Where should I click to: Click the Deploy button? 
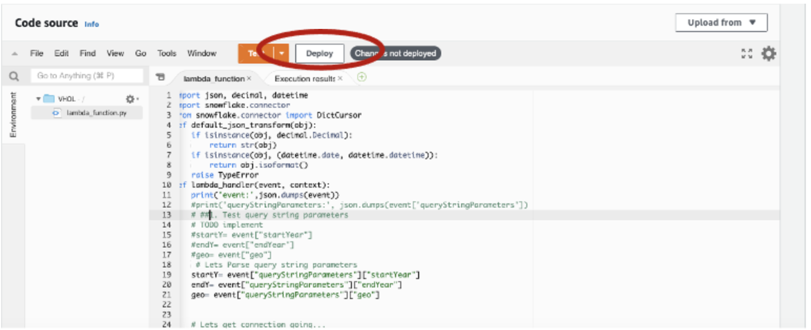click(319, 54)
